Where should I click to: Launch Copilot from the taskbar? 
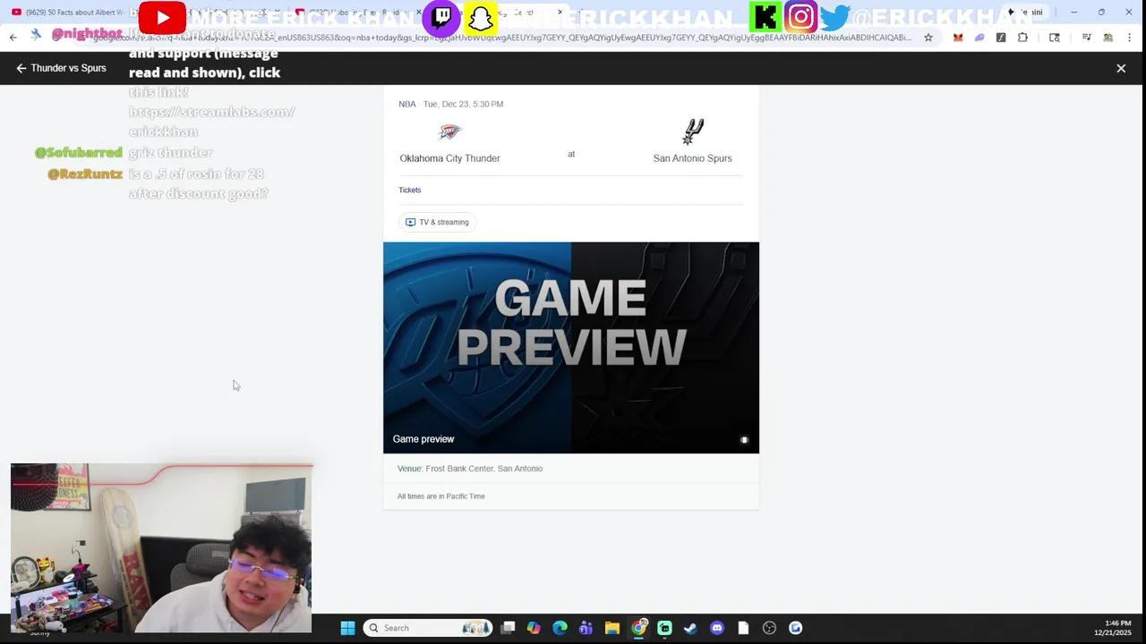[534, 628]
